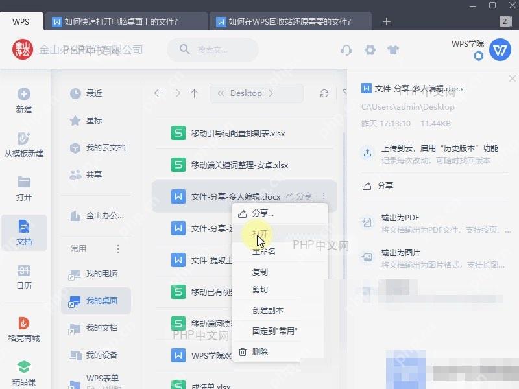Choose 分享... in the context menu
Screen dimensions: 519x389
[x=280, y=213]
